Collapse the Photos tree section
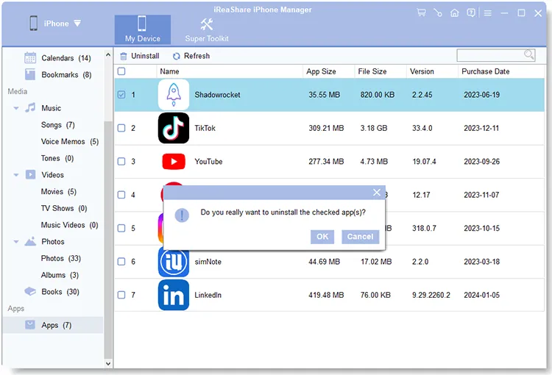 (x=16, y=242)
